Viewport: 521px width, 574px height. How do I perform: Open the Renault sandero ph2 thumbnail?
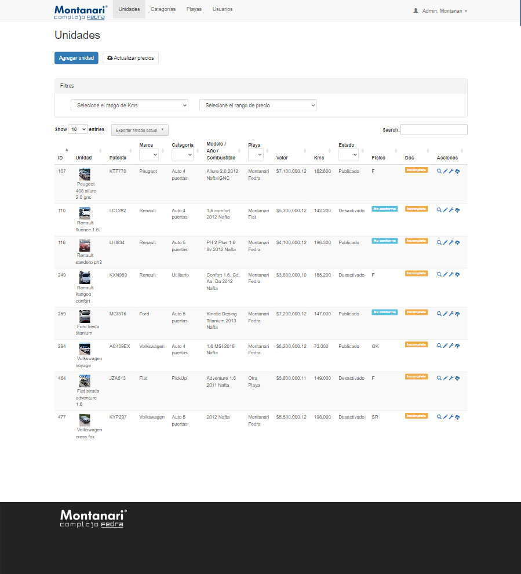click(x=85, y=245)
